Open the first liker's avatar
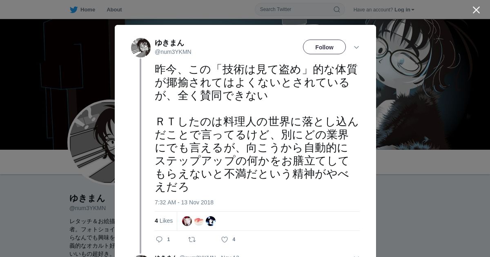490x257 pixels. pos(187,221)
